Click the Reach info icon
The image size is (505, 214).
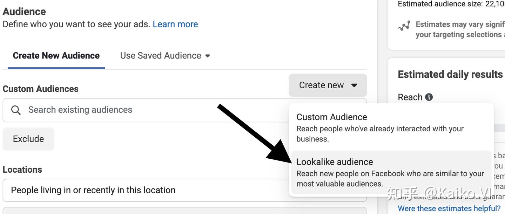coord(429,97)
